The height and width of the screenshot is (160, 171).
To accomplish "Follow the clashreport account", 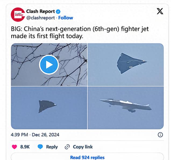I will (66, 18).
